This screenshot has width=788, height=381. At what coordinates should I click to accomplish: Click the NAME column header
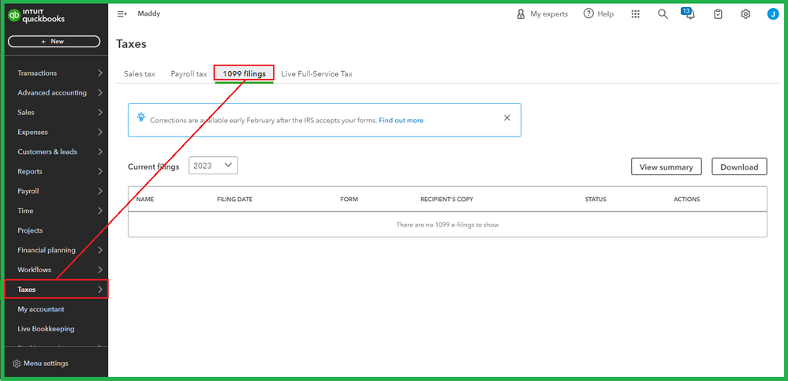[145, 200]
